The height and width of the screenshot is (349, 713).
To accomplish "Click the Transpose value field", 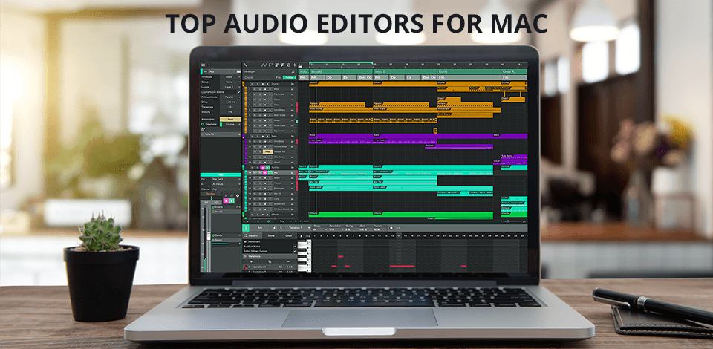I will pos(230,107).
